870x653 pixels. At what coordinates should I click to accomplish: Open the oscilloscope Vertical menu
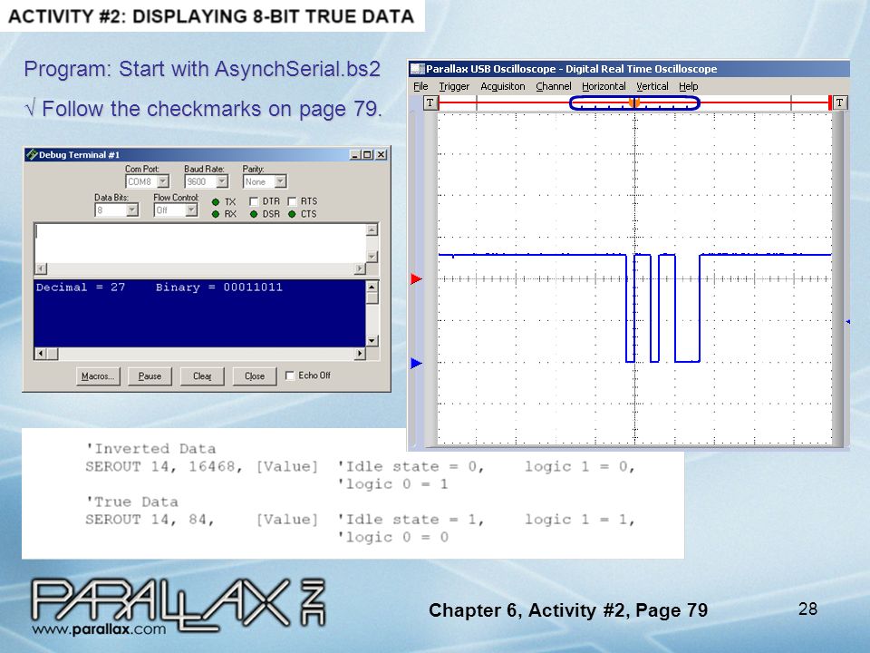tap(652, 86)
